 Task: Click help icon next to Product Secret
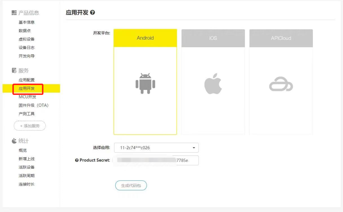(77, 160)
